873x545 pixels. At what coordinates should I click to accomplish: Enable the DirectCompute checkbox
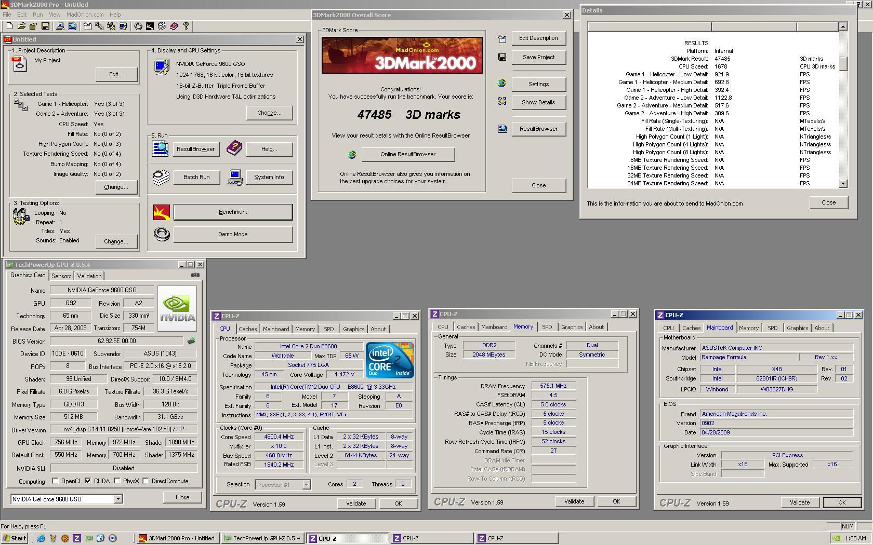click(x=145, y=481)
